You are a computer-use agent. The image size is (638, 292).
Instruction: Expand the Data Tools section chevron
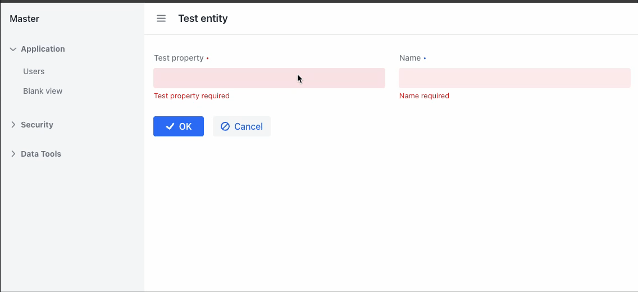13,154
